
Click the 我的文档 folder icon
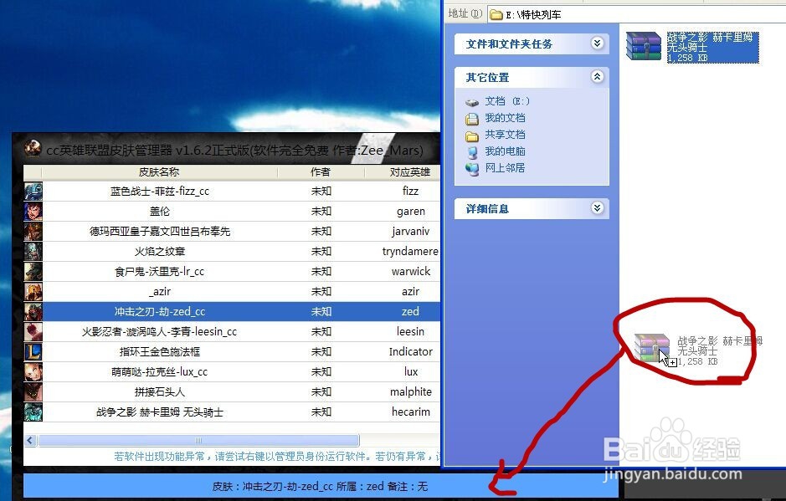(x=472, y=119)
